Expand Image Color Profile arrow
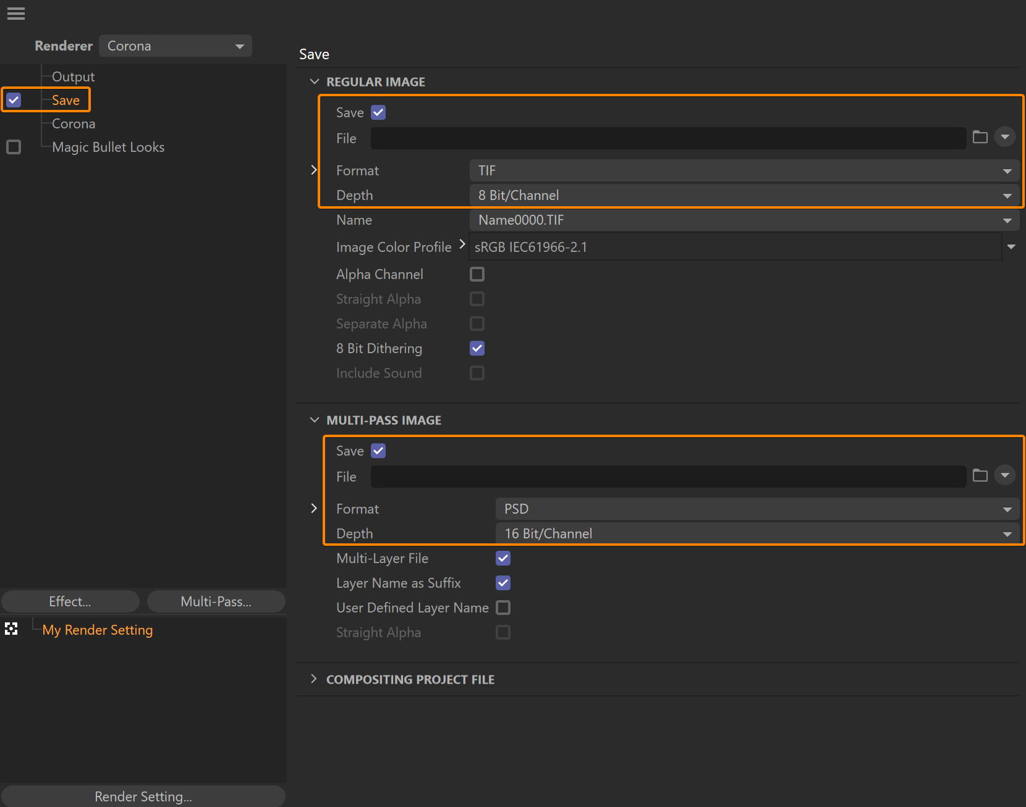The image size is (1026, 807). click(x=462, y=245)
